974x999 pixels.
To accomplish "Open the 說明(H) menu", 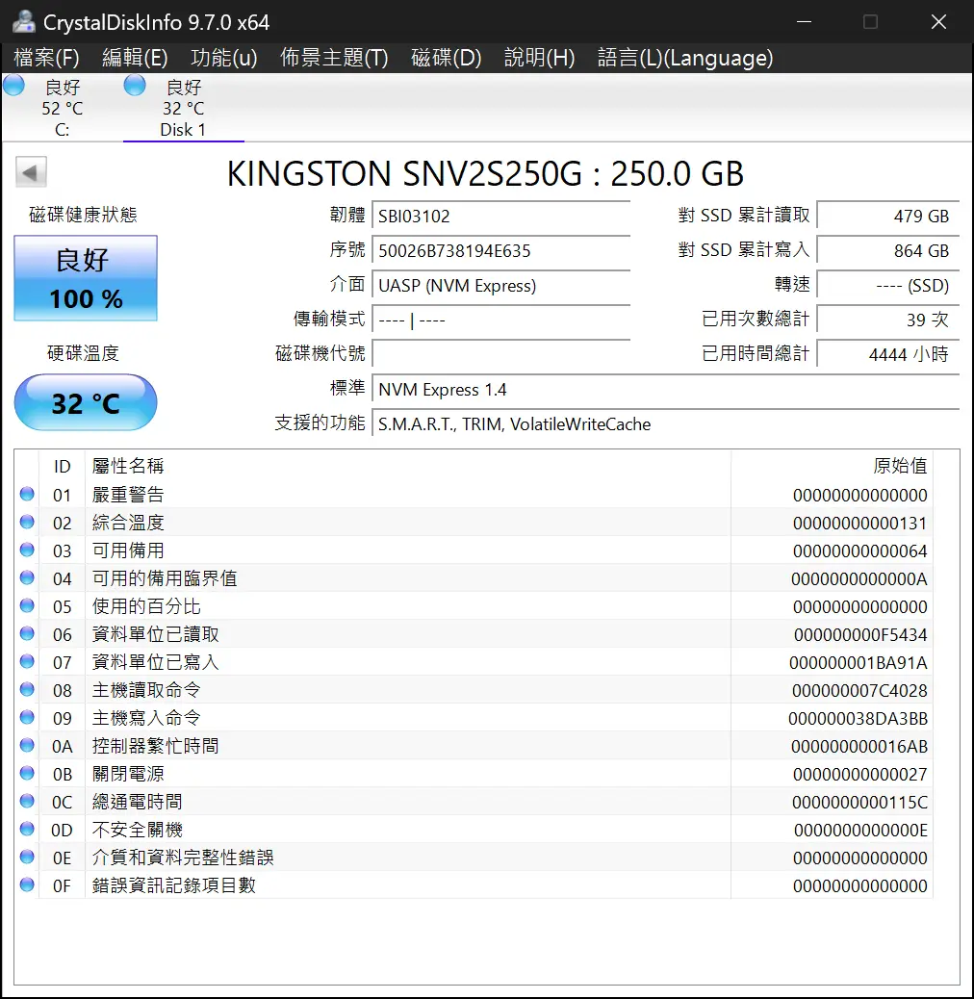I will (540, 58).
